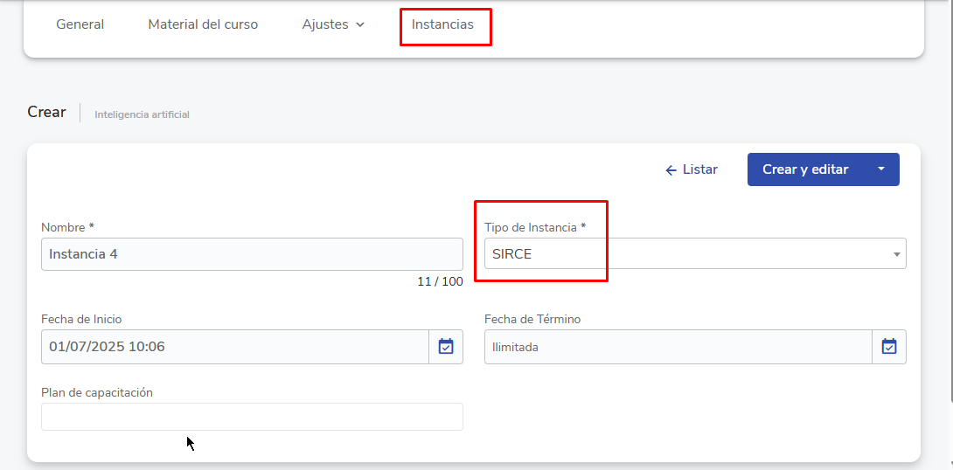Click the Fecha de Inicio date field
The width and height of the screenshot is (953, 470).
coord(234,347)
